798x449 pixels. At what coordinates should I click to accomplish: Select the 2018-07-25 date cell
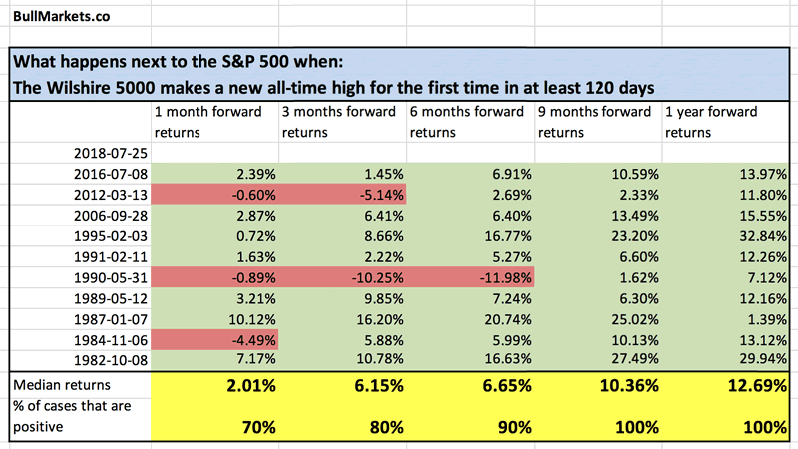[x=109, y=153]
